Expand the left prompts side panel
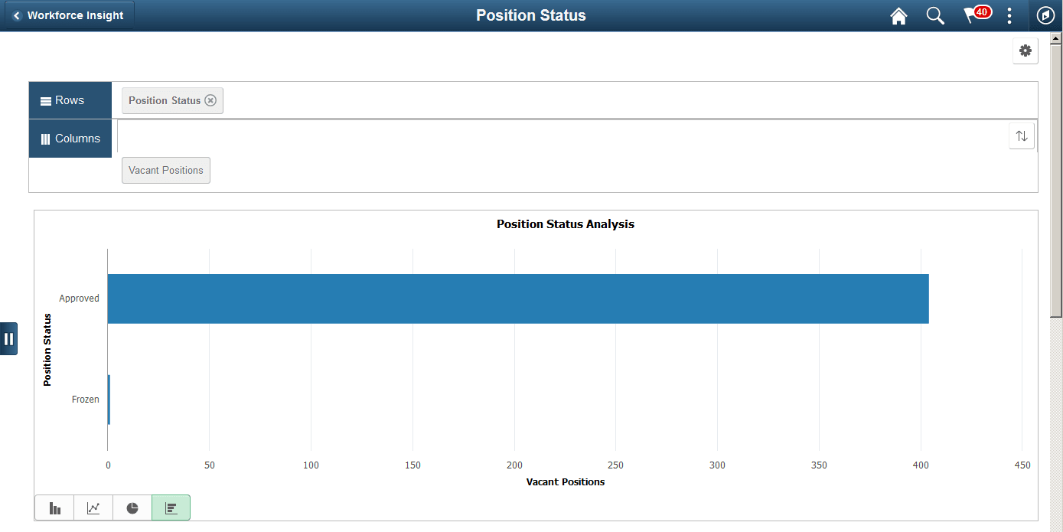The height and width of the screenshot is (532, 1063). tap(10, 338)
